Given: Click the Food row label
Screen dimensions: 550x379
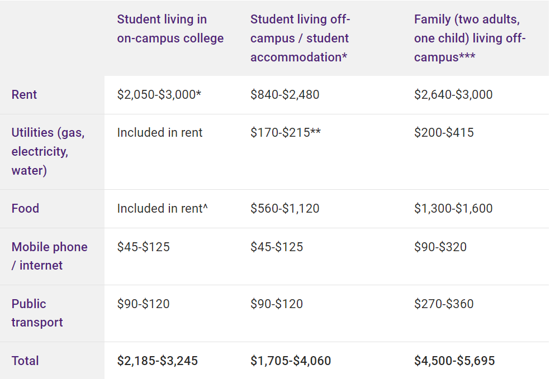Looking at the screenshot, I should click(x=25, y=208).
